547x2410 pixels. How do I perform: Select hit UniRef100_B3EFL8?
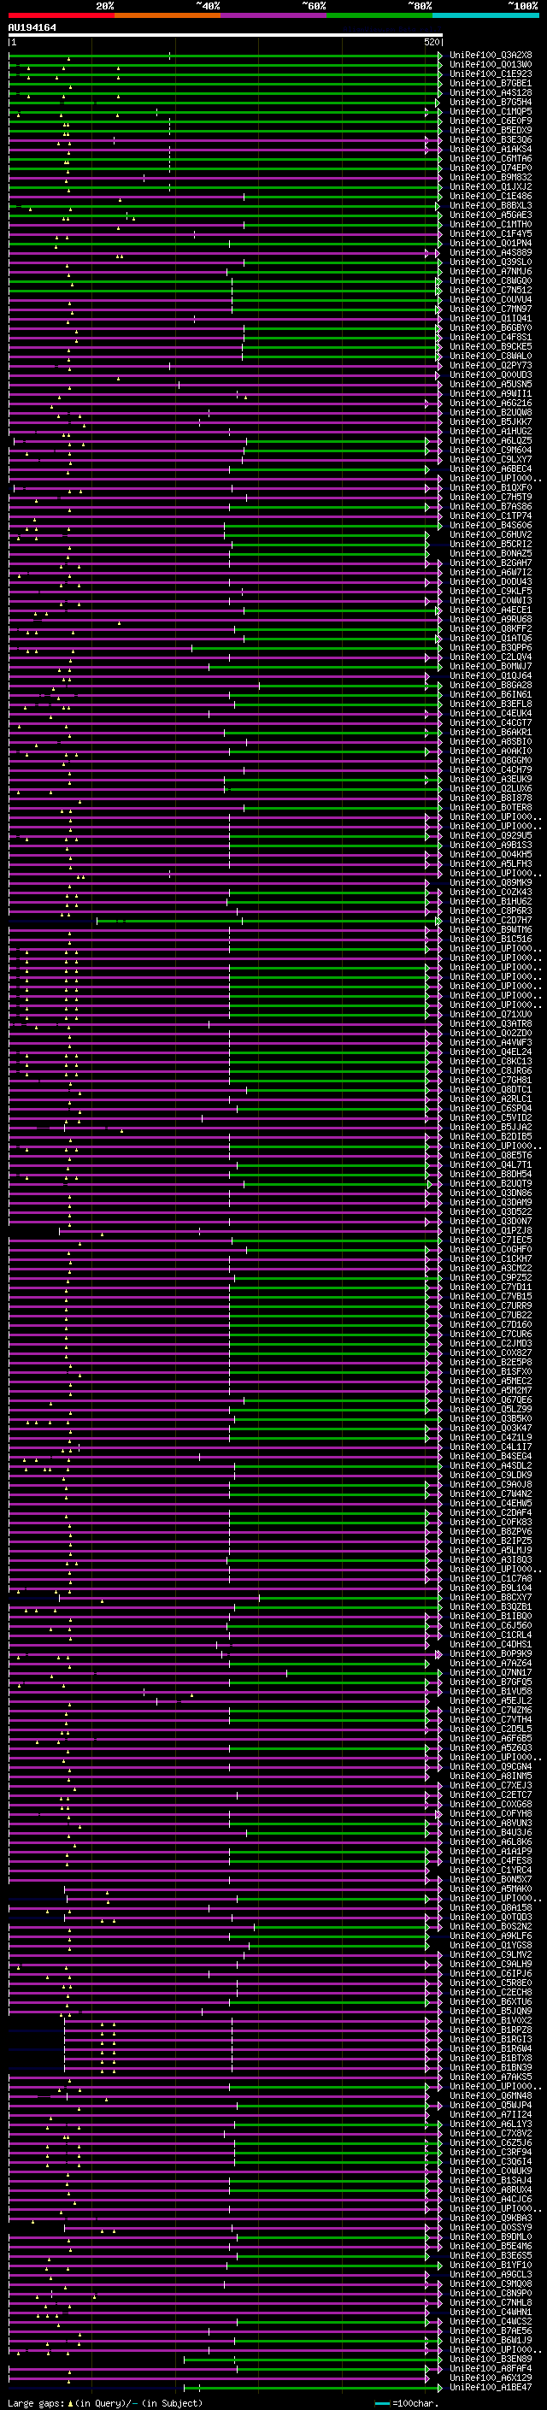[490, 704]
